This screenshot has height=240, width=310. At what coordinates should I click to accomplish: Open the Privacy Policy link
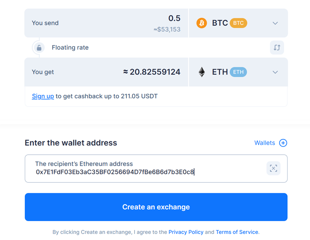point(186,232)
